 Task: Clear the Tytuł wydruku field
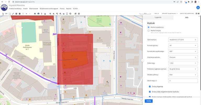point(195,40)
